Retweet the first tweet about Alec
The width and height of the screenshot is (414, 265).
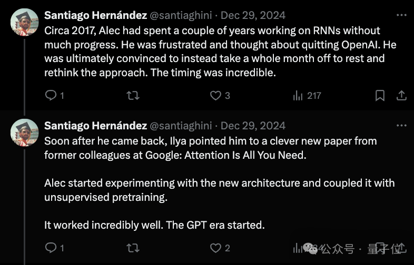(133, 95)
